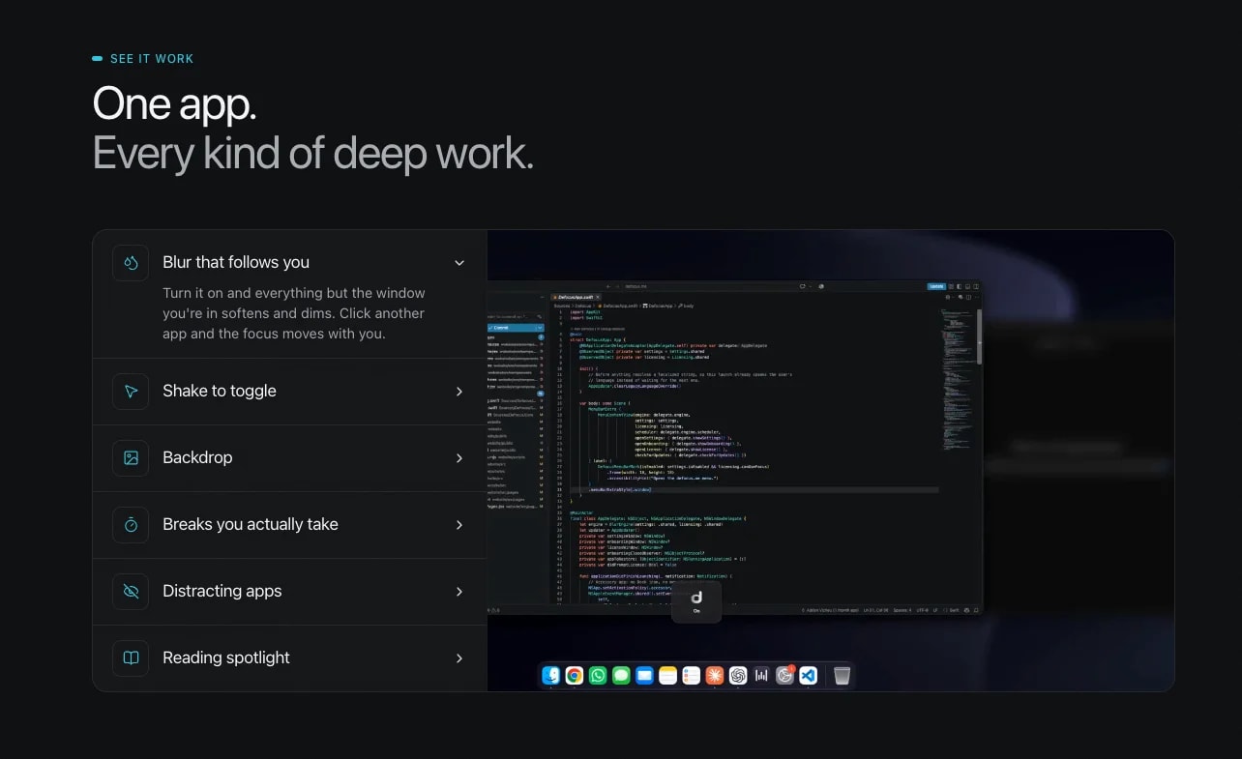The width and height of the screenshot is (1242, 759).
Task: Click the notification bell in the editor status bar
Action: coord(976,610)
